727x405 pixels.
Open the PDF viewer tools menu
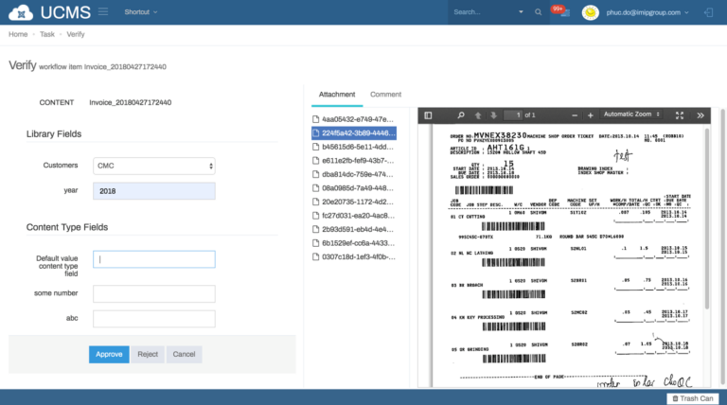pyautogui.click(x=700, y=114)
